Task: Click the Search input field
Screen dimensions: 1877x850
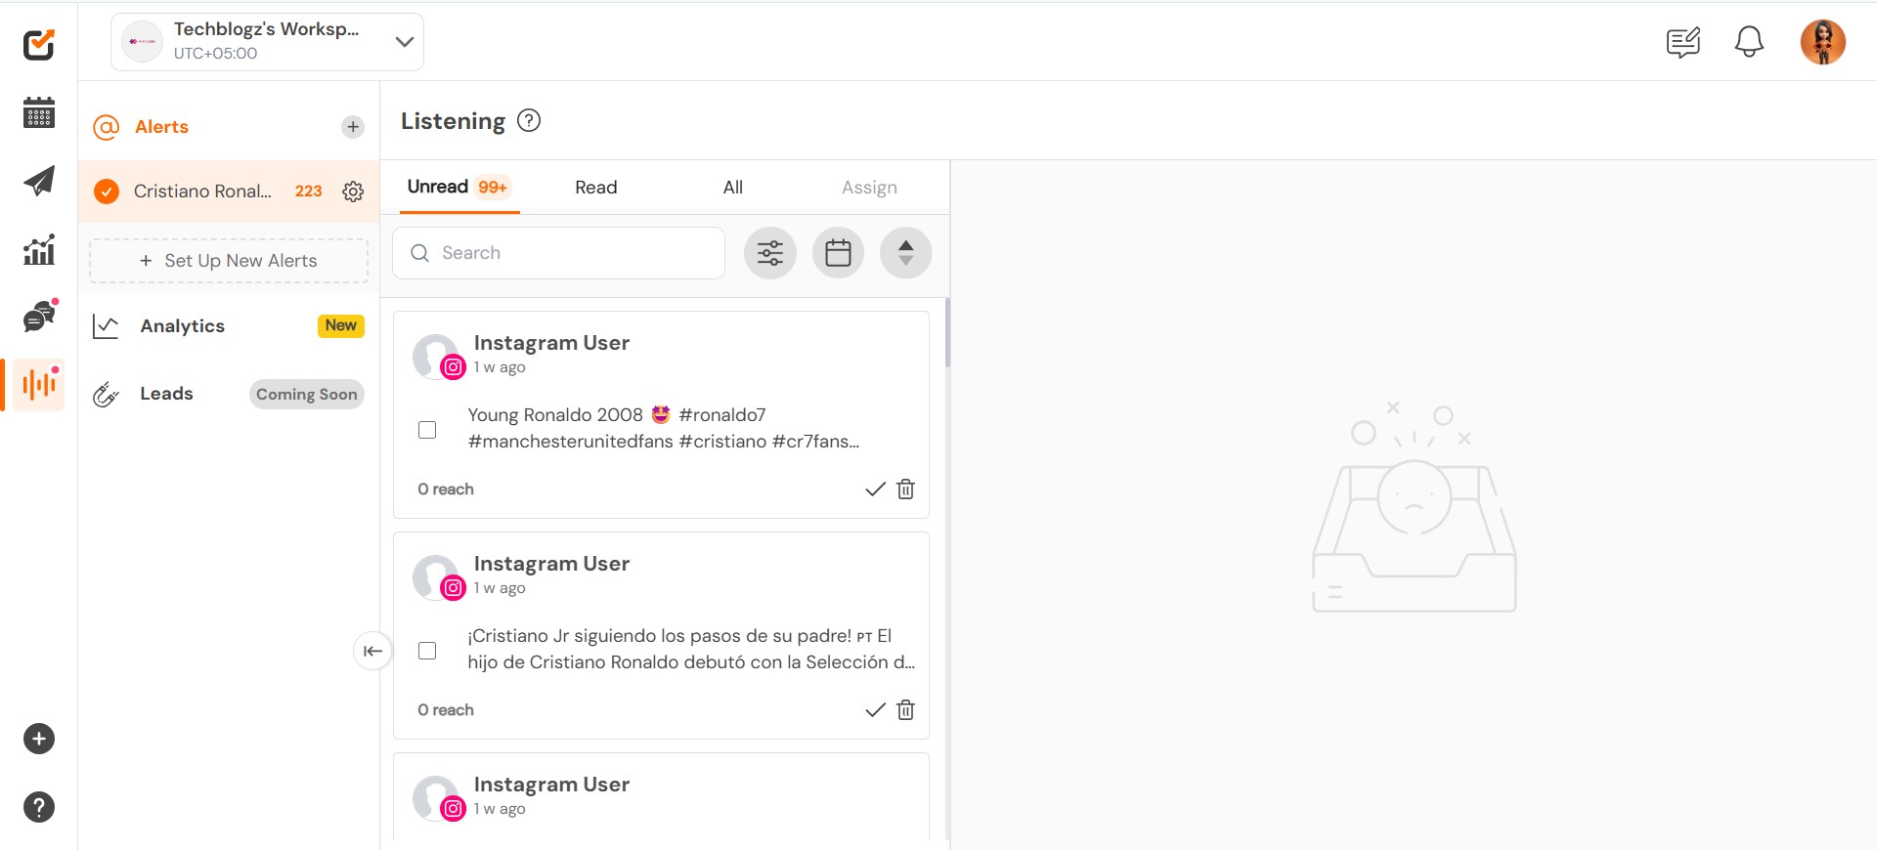Action: click(558, 253)
